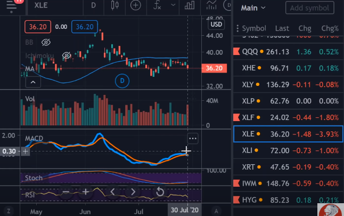Select XHE in the watchlist
This screenshot has width=344, height=216.
[x=288, y=68]
